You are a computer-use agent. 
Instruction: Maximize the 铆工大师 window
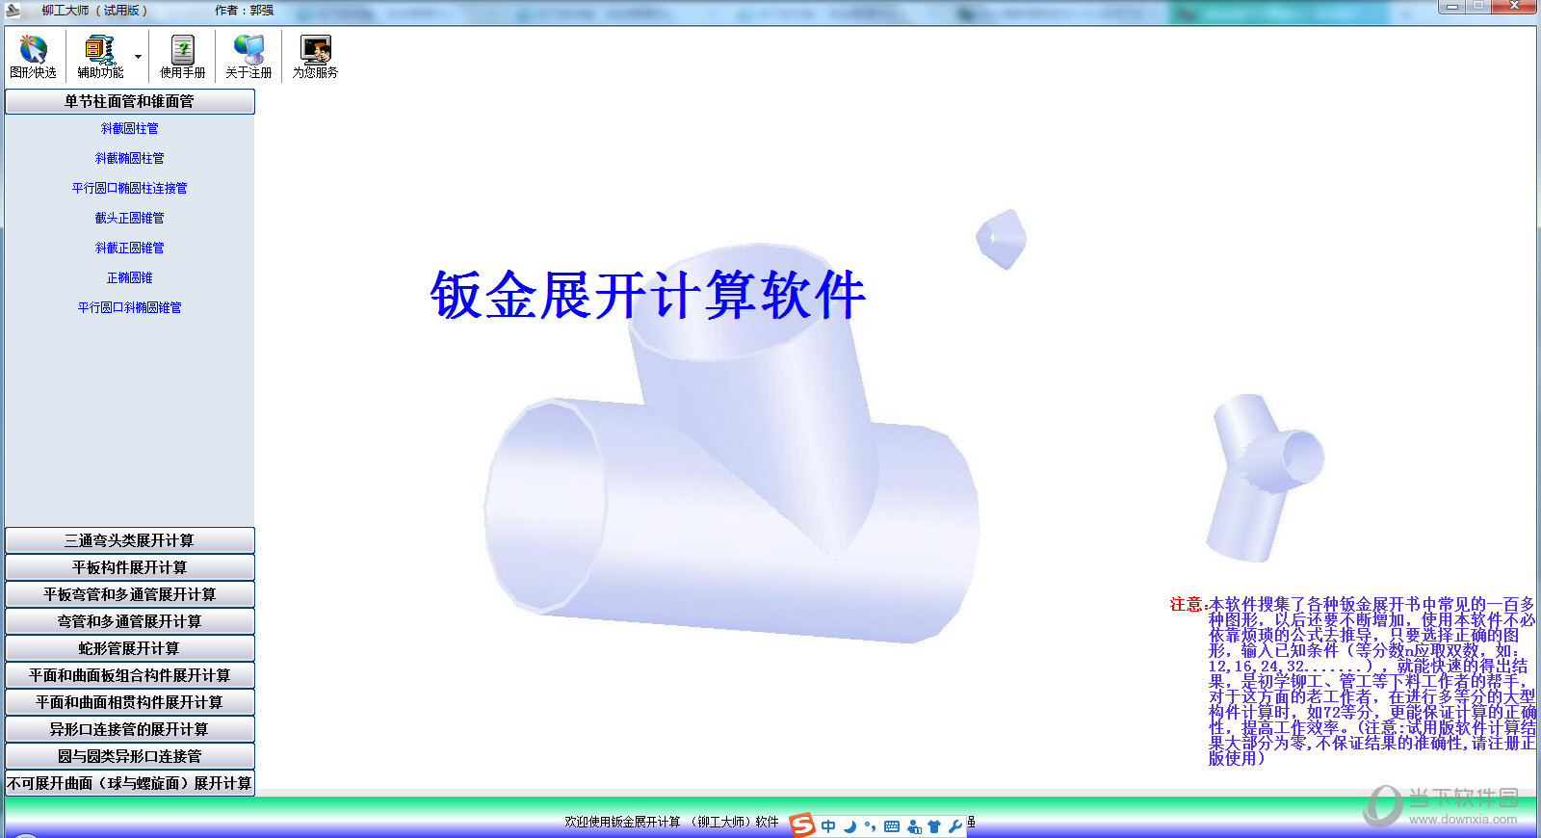pos(1477,7)
